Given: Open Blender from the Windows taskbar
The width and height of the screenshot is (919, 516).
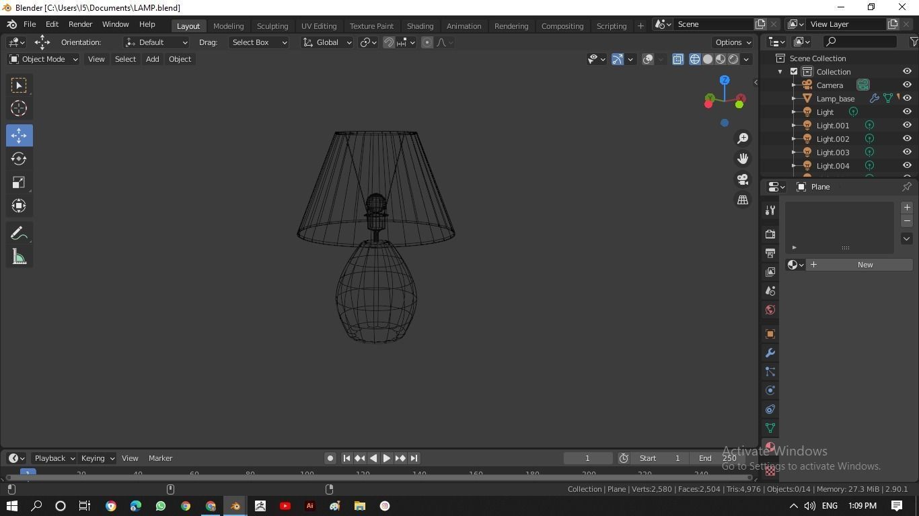Looking at the screenshot, I should (x=235, y=506).
